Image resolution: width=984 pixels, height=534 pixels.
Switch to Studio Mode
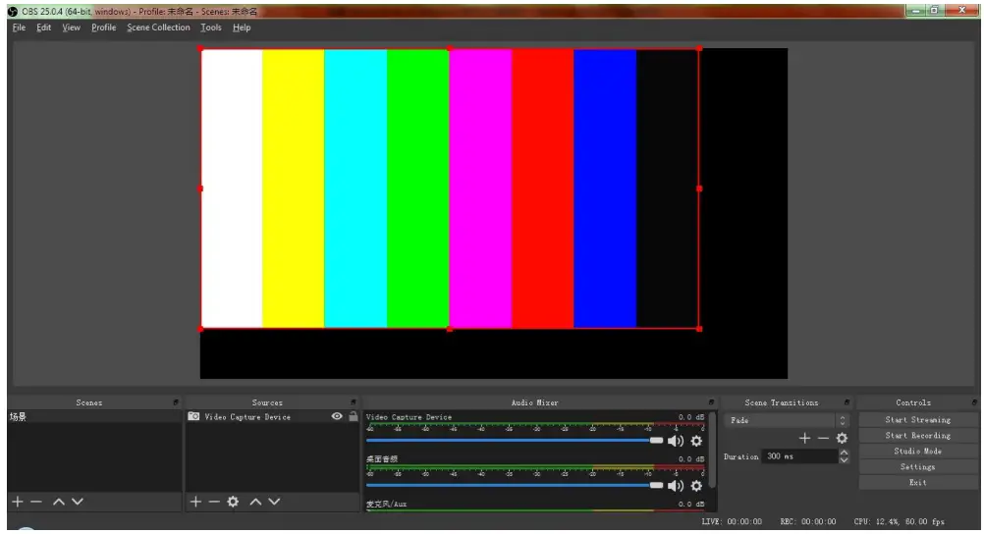point(917,452)
